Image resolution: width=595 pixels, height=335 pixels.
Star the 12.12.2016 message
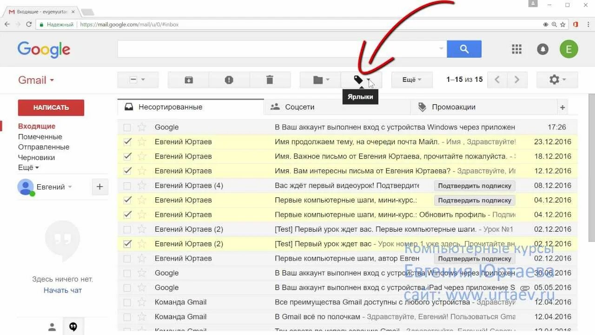(142, 171)
